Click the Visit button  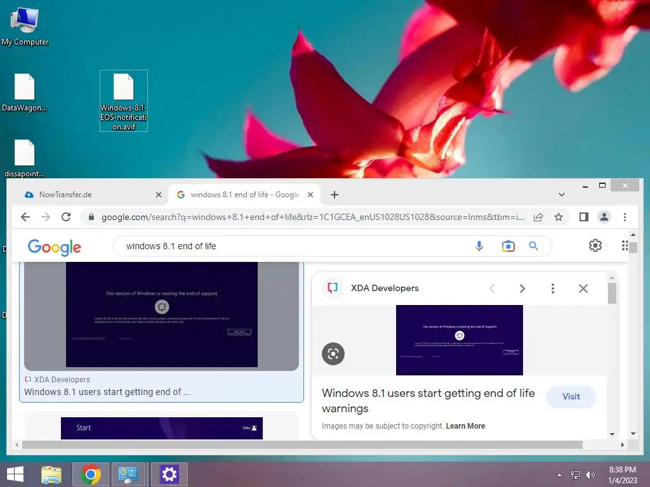click(571, 397)
